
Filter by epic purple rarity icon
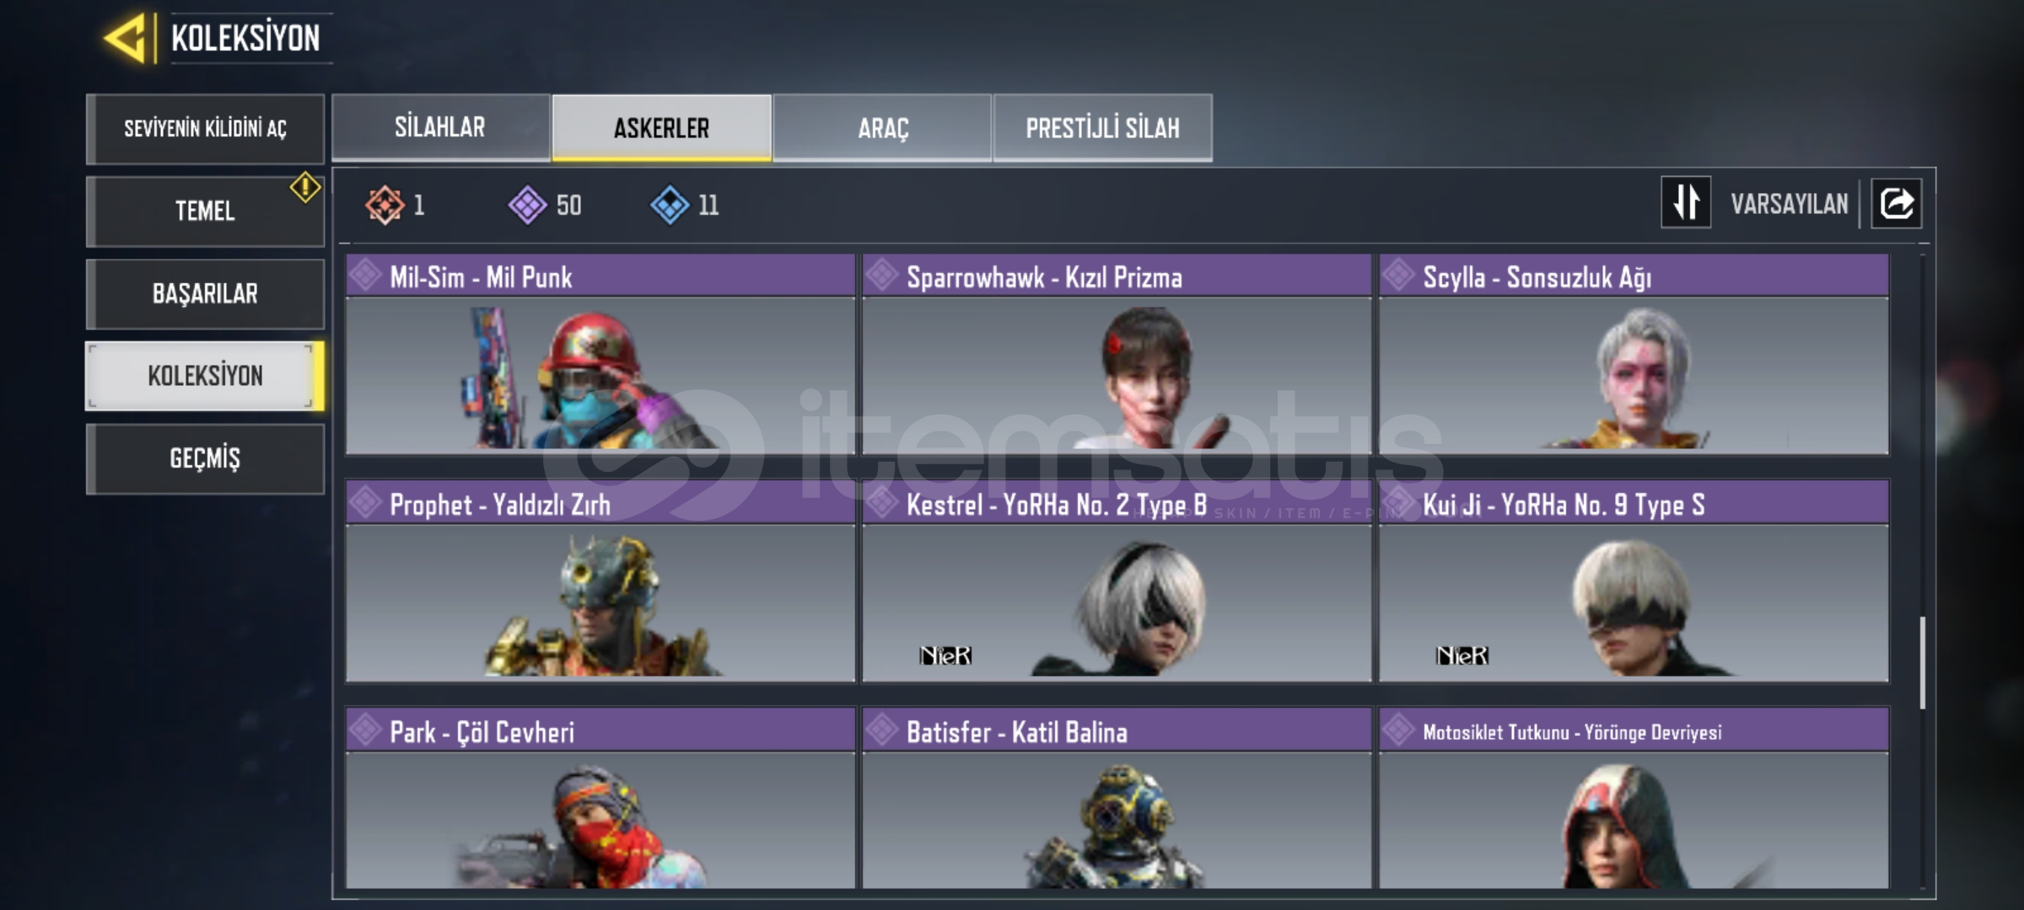tap(528, 205)
